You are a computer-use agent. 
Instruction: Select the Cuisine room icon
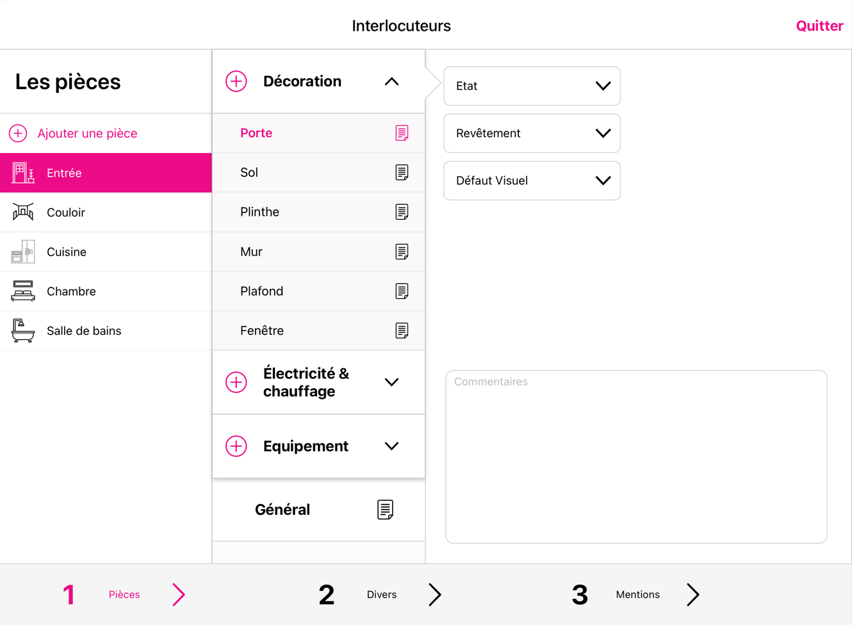click(23, 252)
